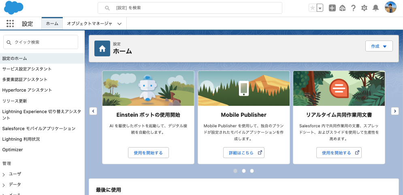Screen dimensions: 403x195
Task: Open the setup gear icon
Action: click(364, 8)
